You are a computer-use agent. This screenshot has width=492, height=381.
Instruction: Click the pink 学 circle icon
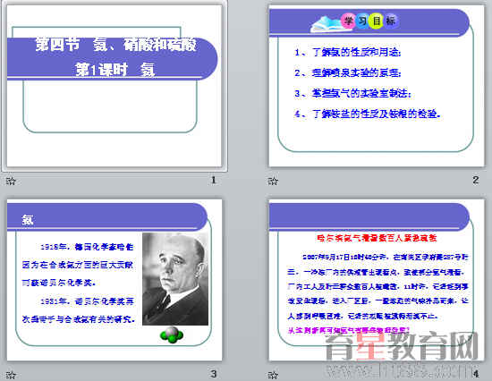(x=348, y=21)
